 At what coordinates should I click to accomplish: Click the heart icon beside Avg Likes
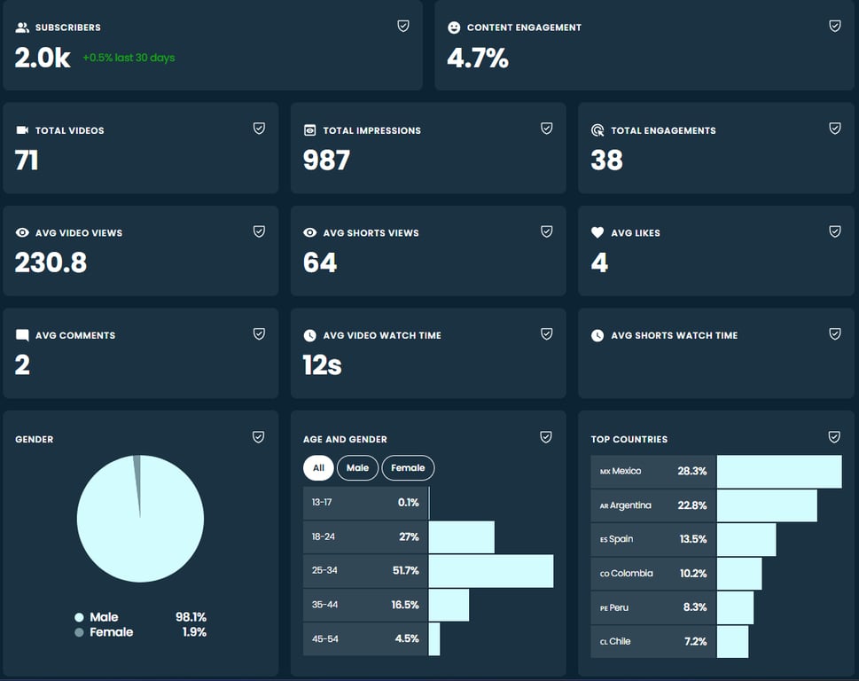click(x=597, y=232)
